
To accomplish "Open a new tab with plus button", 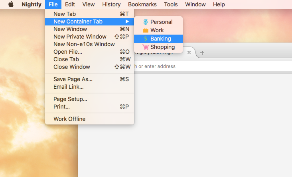I will point(202,53).
